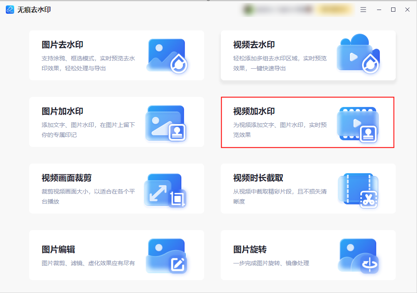Open the hamburger menu in title bar
Viewport: 417px width, 293px height.
click(363, 9)
